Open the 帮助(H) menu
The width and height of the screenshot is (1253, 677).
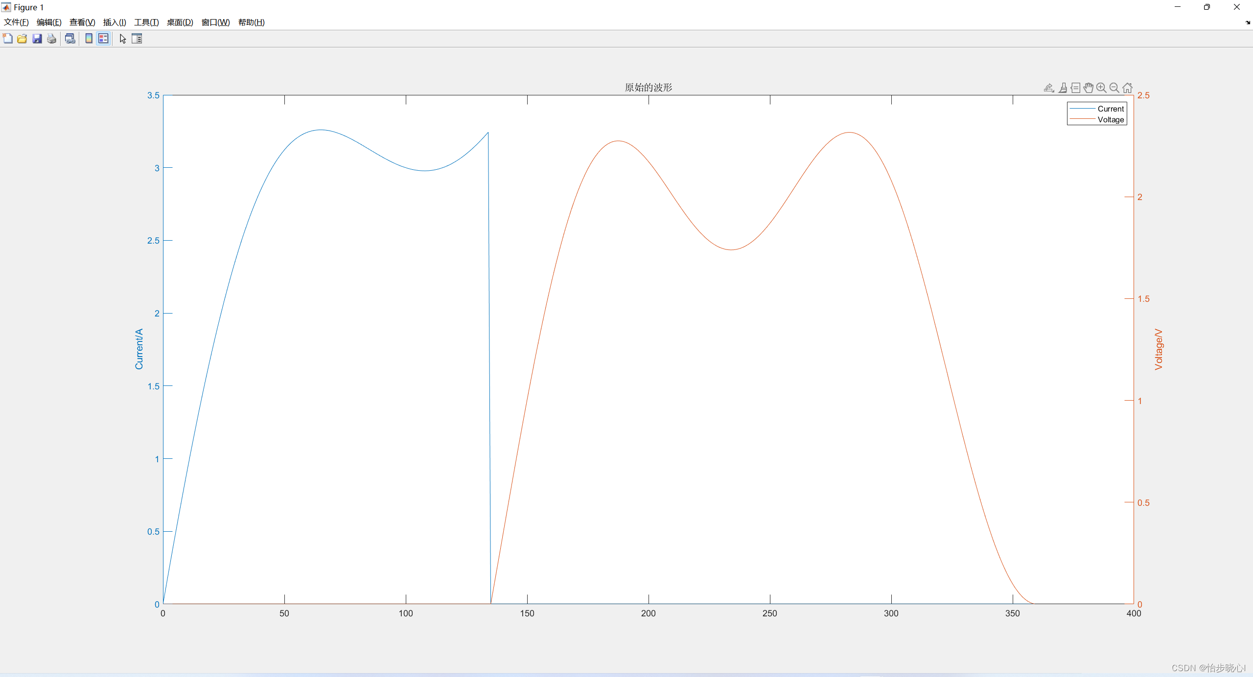[x=251, y=22]
